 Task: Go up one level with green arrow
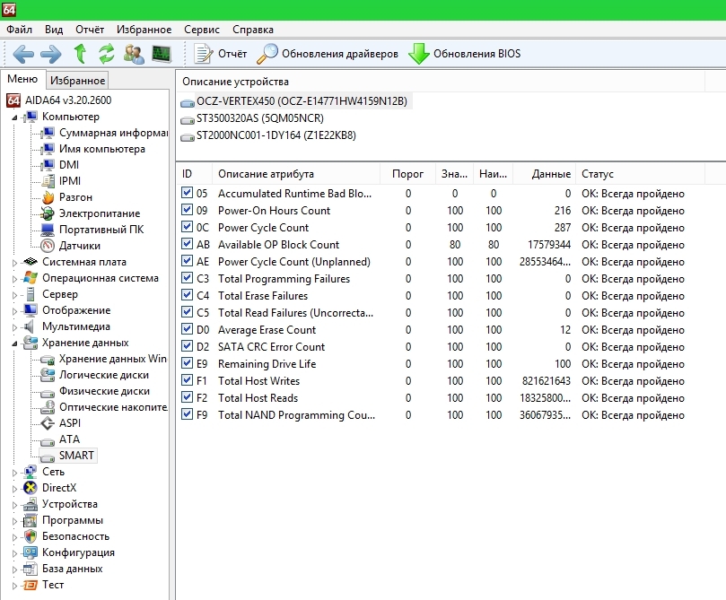[81, 54]
